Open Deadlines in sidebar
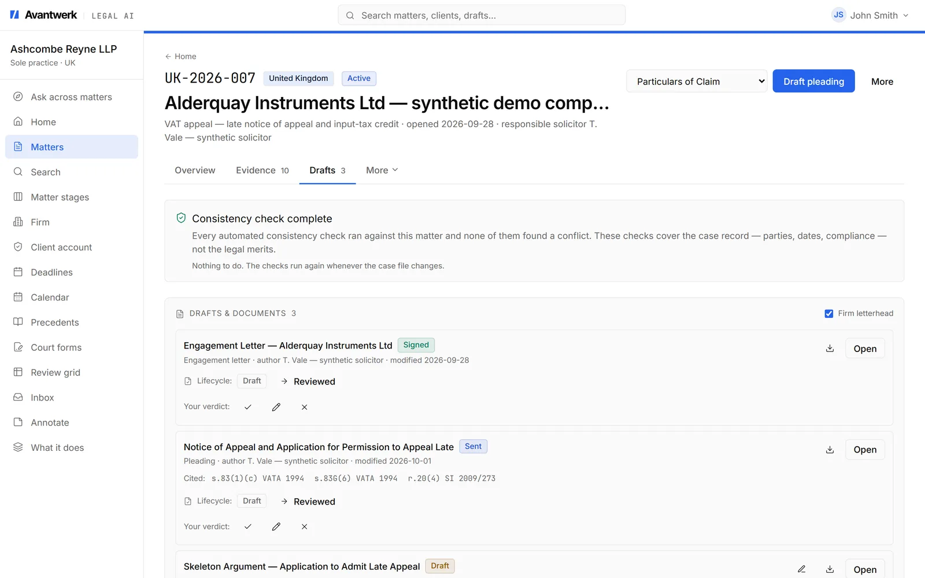 pyautogui.click(x=72, y=272)
